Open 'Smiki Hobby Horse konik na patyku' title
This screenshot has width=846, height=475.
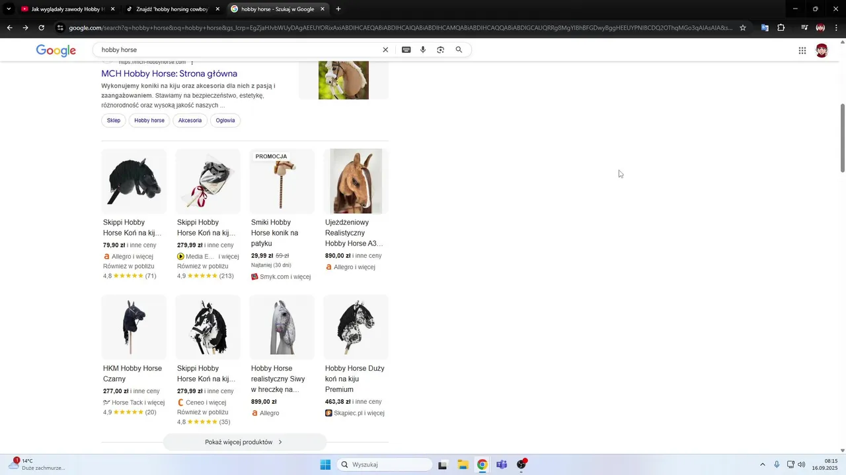pos(275,233)
